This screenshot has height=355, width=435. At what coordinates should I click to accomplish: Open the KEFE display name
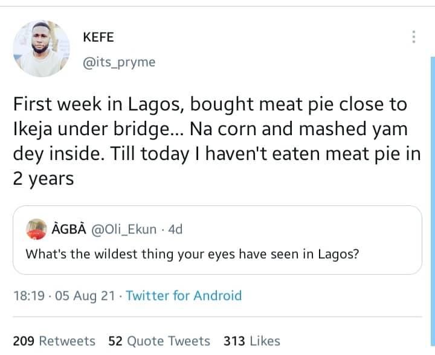tap(98, 37)
